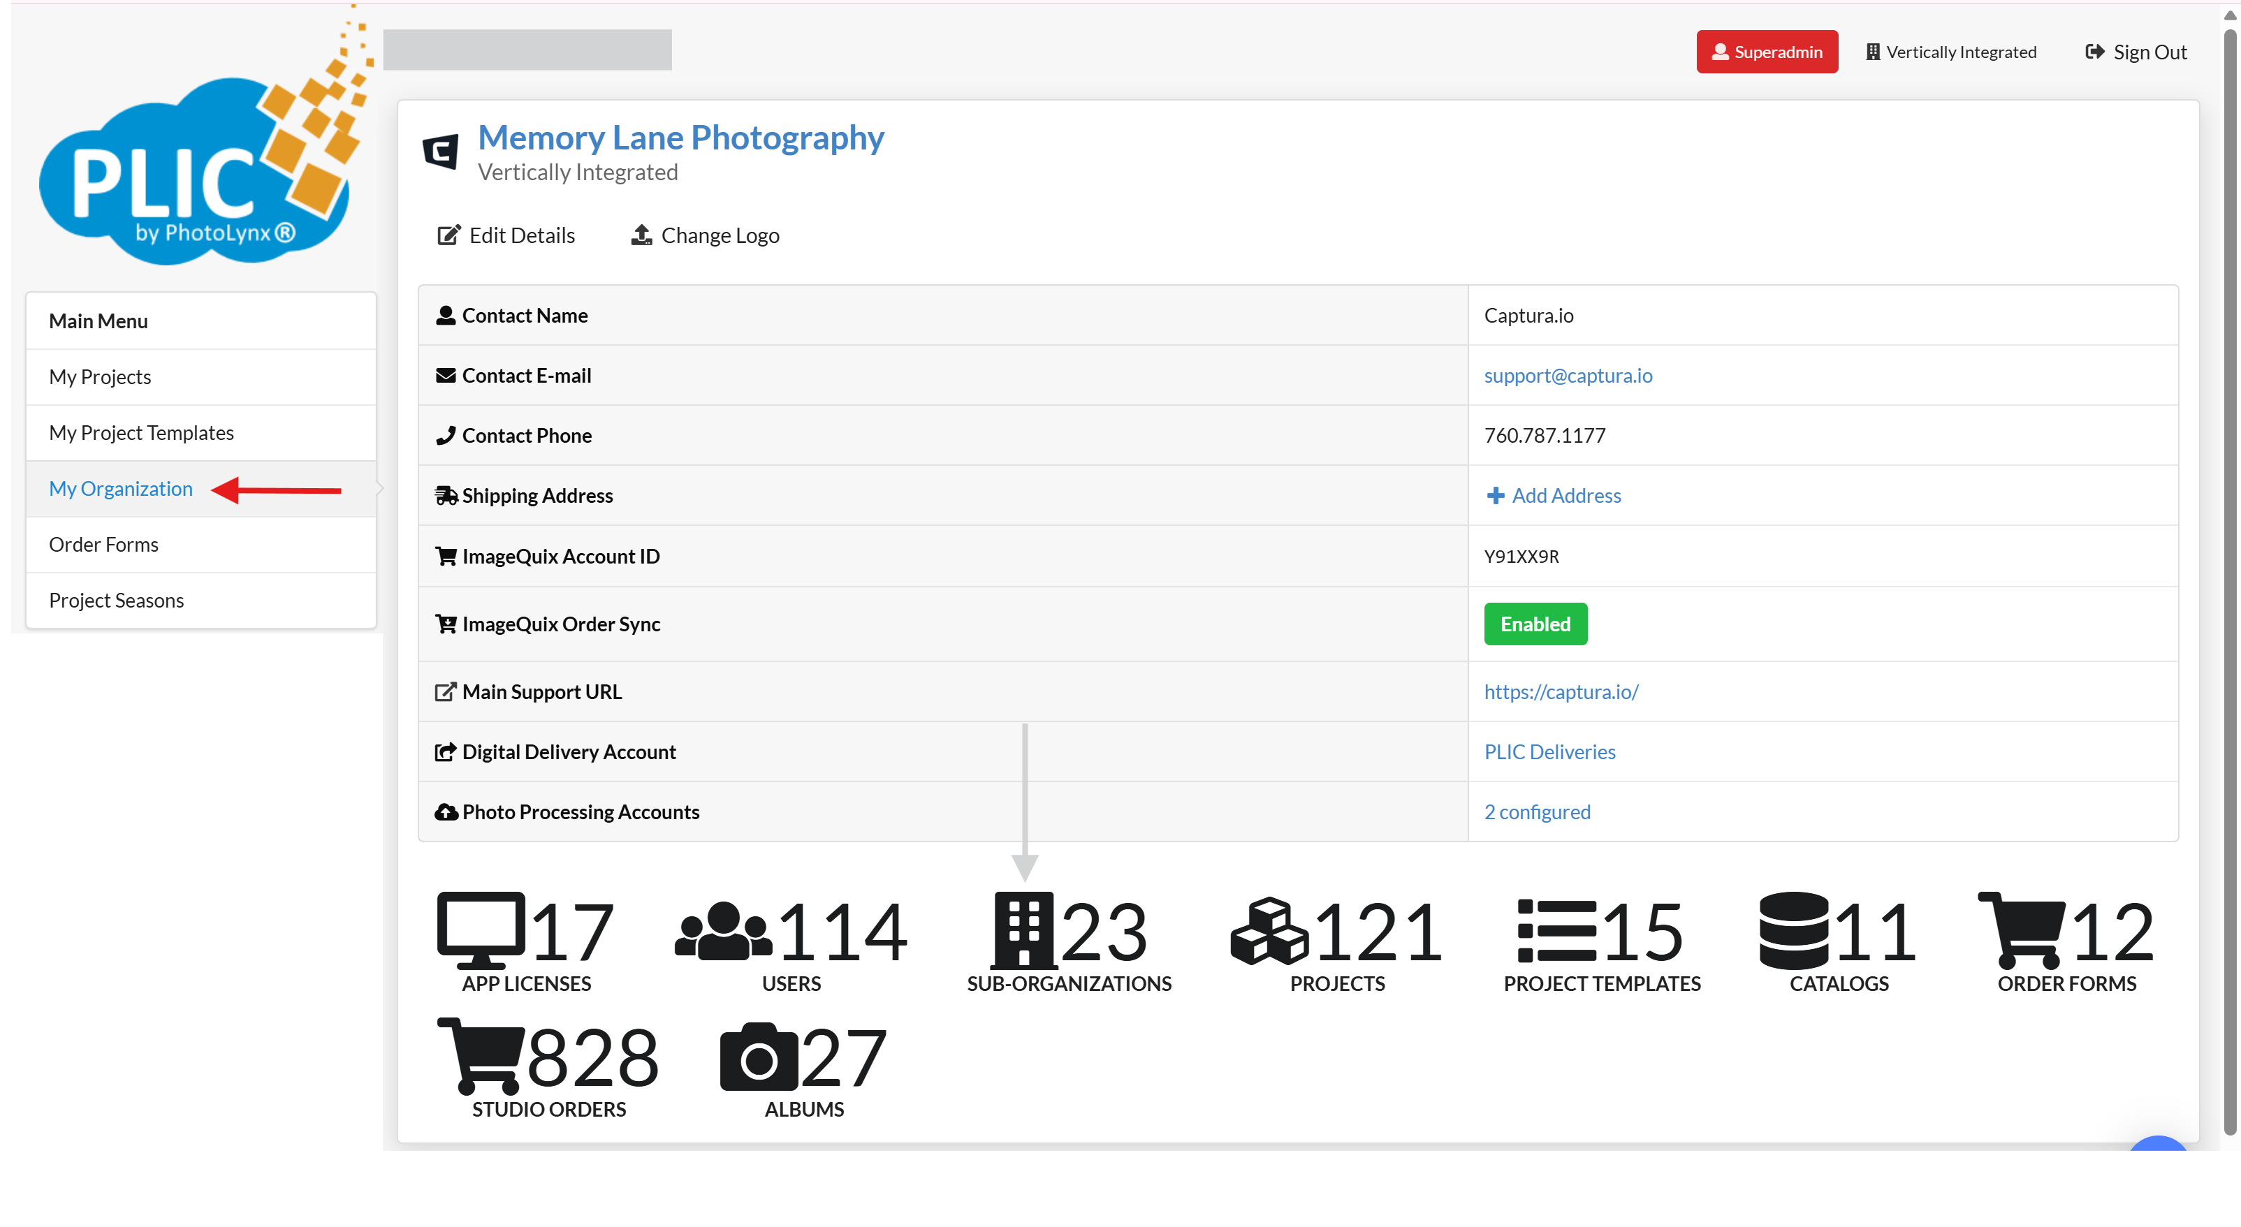Viewport: 2241px width, 1227px height.
Task: Click the phone icon beside Contact Phone
Action: tap(446, 435)
